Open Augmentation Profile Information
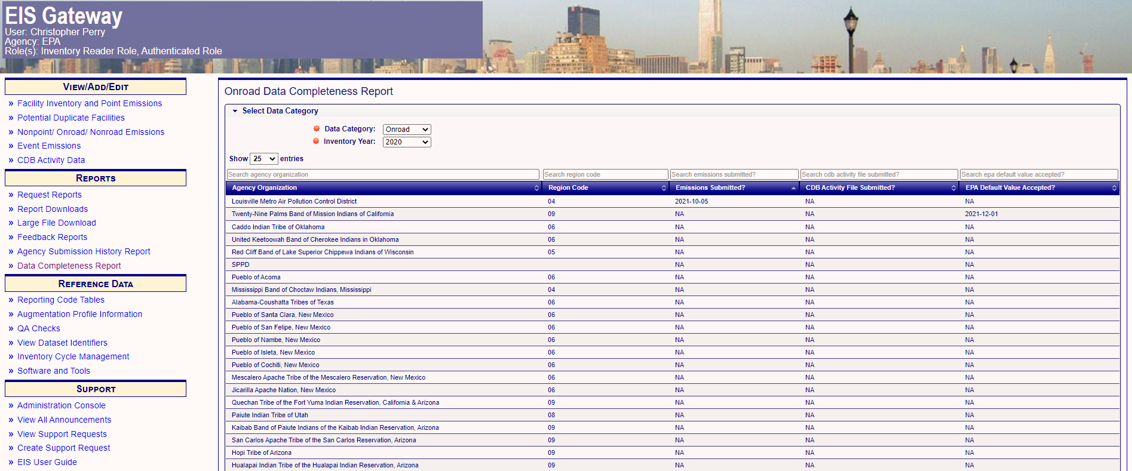 (80, 314)
